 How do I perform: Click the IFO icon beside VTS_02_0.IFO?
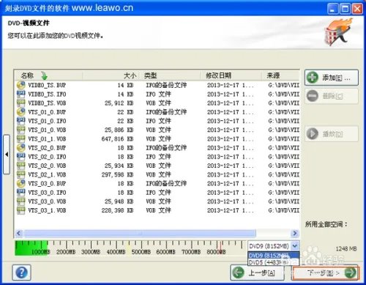(x=21, y=157)
